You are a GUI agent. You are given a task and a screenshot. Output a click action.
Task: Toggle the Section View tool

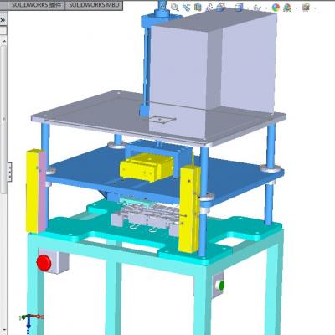(x=198, y=8)
